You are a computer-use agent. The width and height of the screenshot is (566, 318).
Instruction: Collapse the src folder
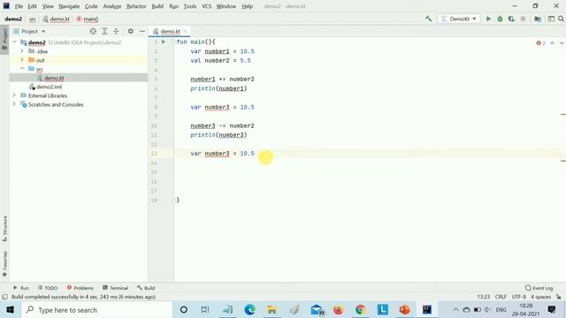[x=22, y=69]
